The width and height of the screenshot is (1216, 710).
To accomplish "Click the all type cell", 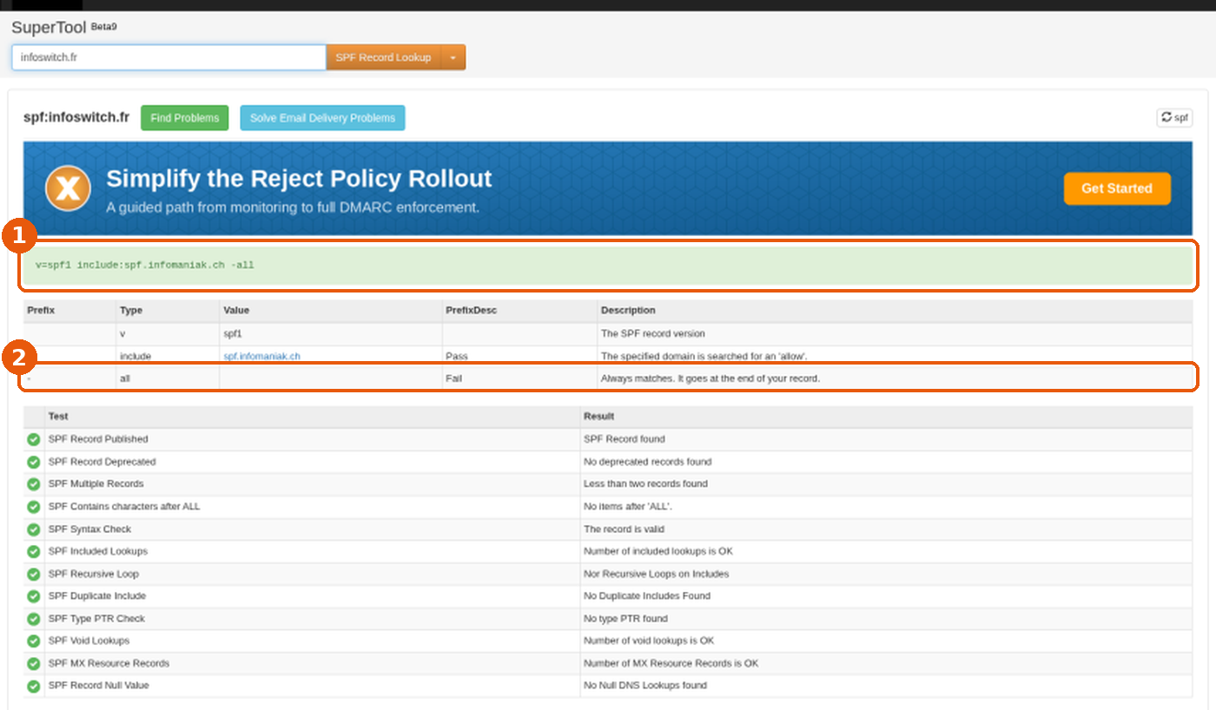I will click(168, 378).
